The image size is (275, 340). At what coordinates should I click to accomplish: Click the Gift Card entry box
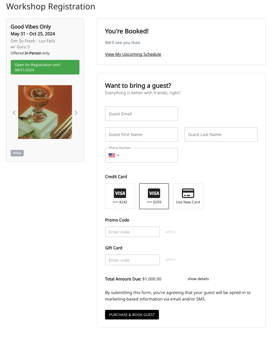click(132, 260)
